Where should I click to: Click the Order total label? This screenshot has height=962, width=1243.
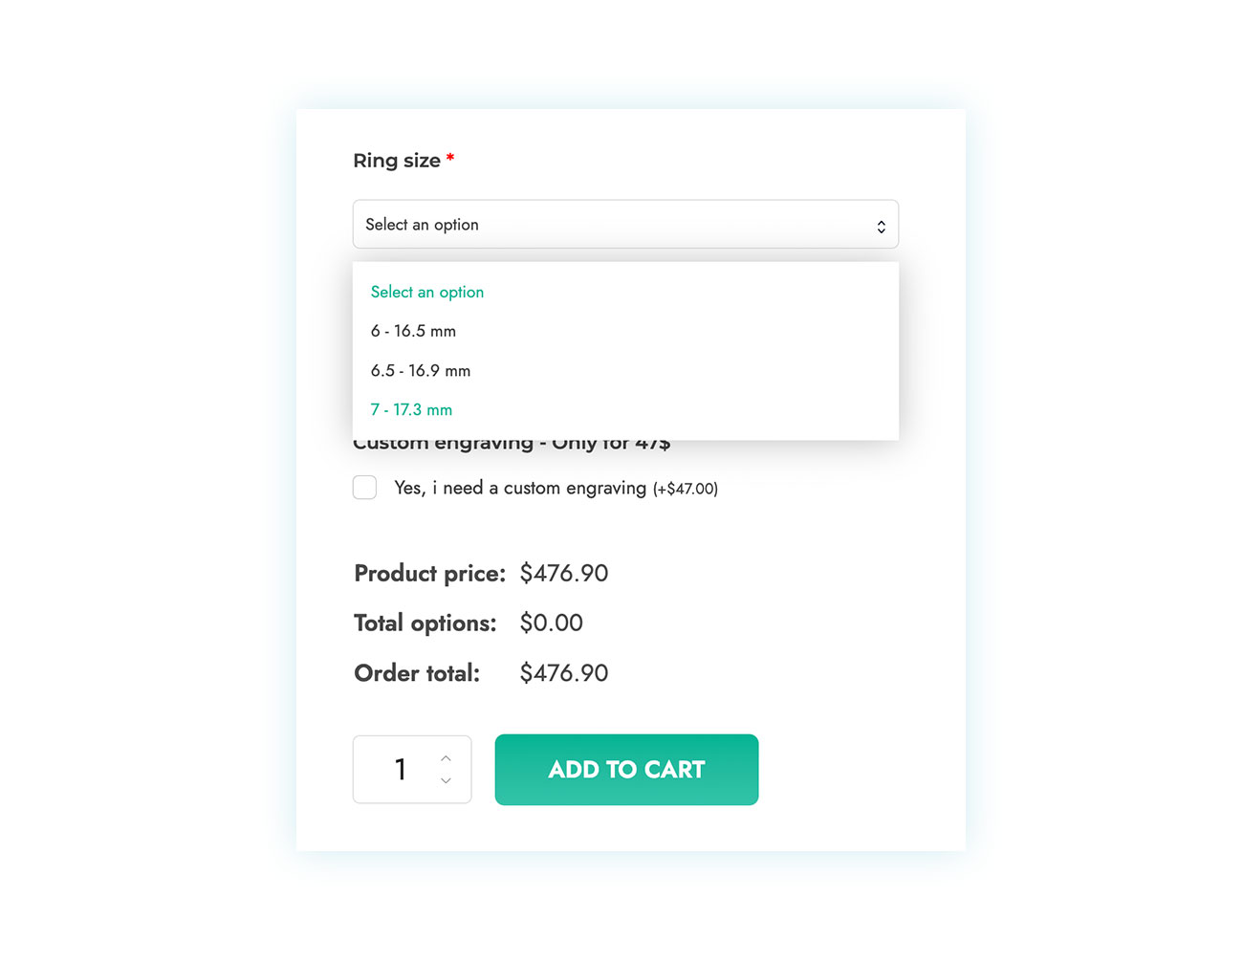(x=417, y=673)
